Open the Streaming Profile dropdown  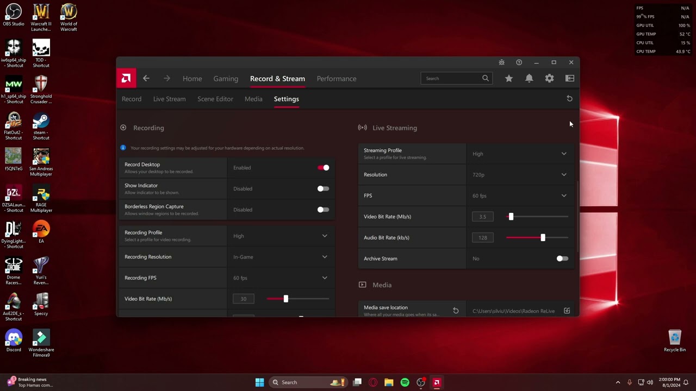pyautogui.click(x=520, y=154)
